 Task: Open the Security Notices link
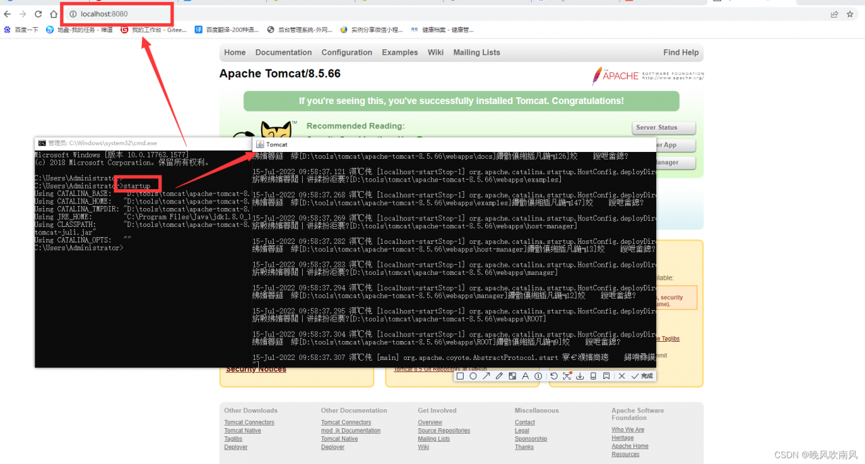pos(255,369)
